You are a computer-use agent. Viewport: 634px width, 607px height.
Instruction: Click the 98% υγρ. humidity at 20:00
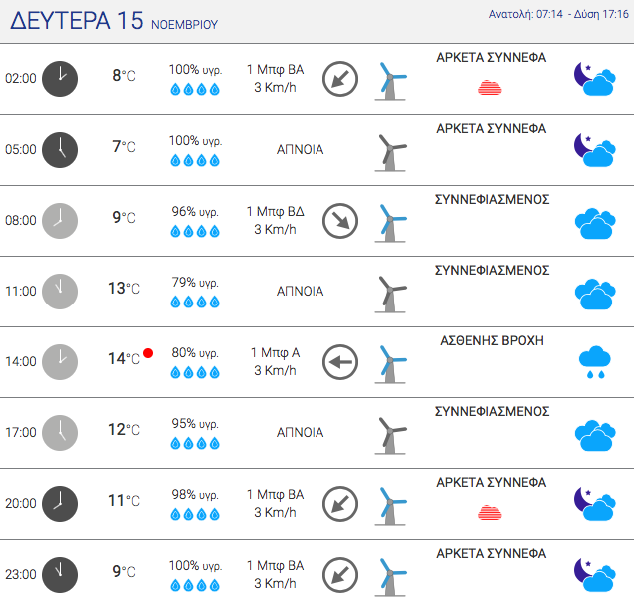click(195, 494)
